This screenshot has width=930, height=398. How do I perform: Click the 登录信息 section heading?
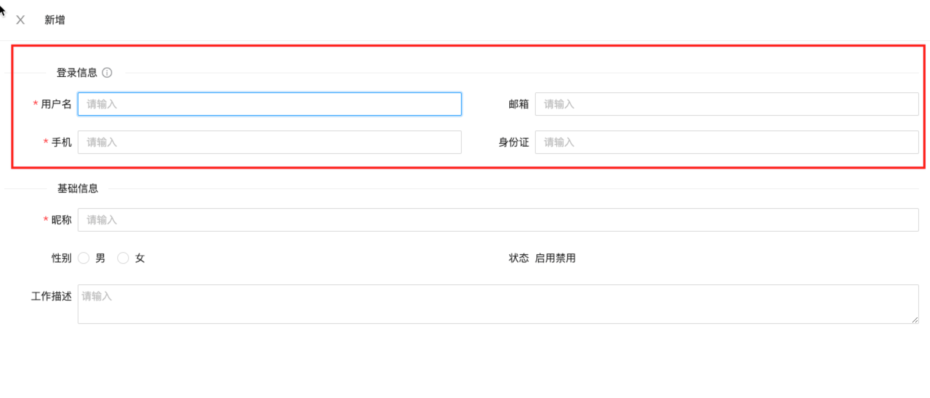point(77,73)
